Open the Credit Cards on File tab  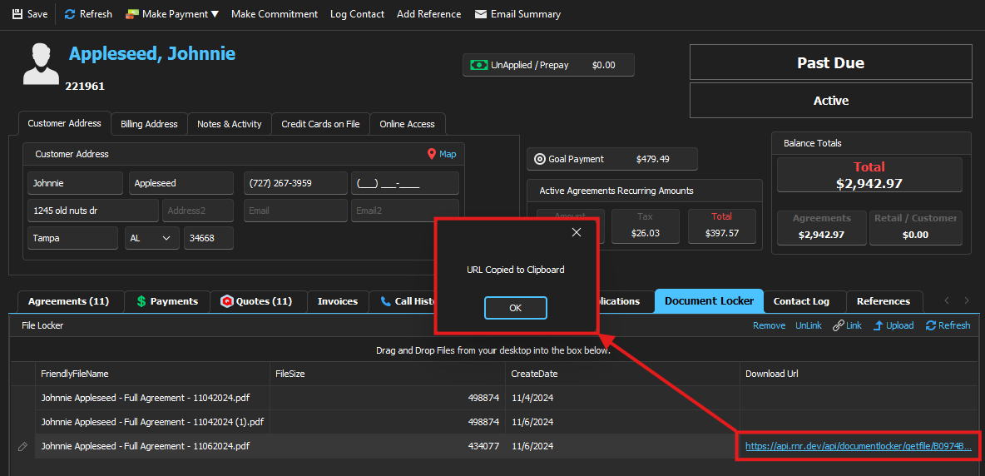320,124
